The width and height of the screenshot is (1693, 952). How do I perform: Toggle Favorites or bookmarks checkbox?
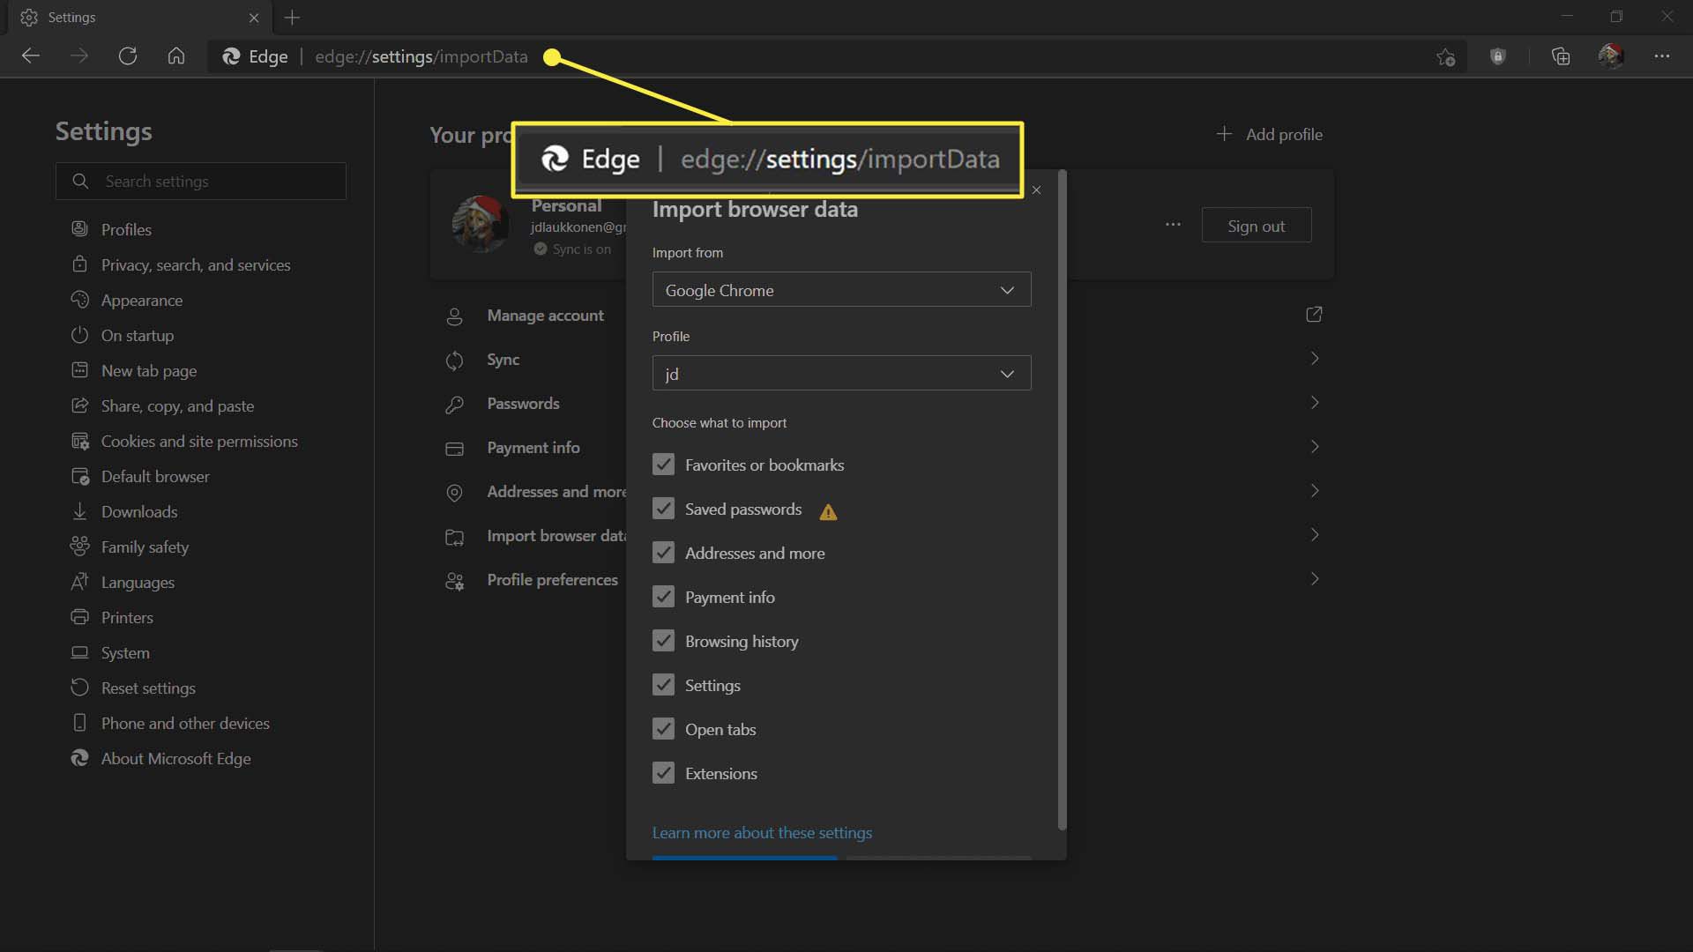[661, 464]
